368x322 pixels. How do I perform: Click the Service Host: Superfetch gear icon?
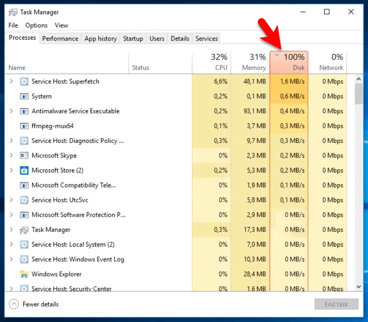(24, 82)
